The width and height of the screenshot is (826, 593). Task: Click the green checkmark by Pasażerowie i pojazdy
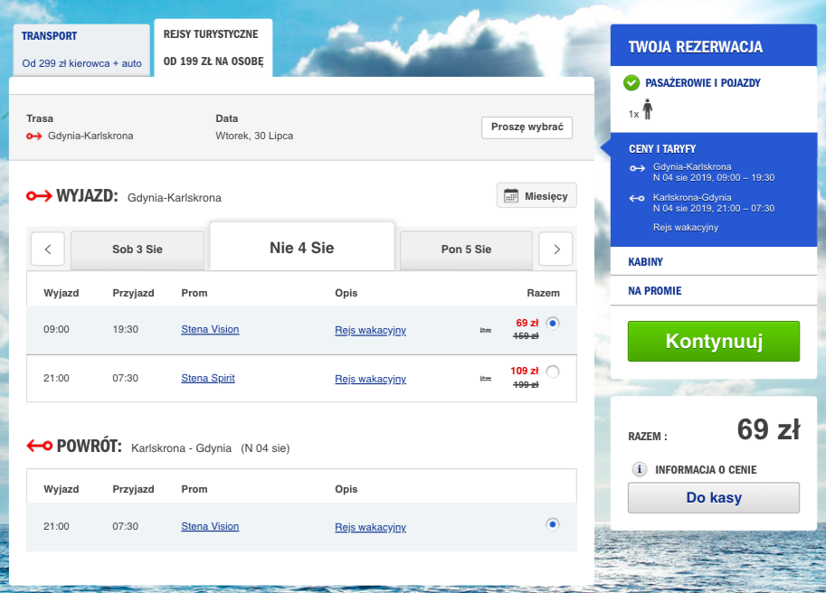[631, 83]
